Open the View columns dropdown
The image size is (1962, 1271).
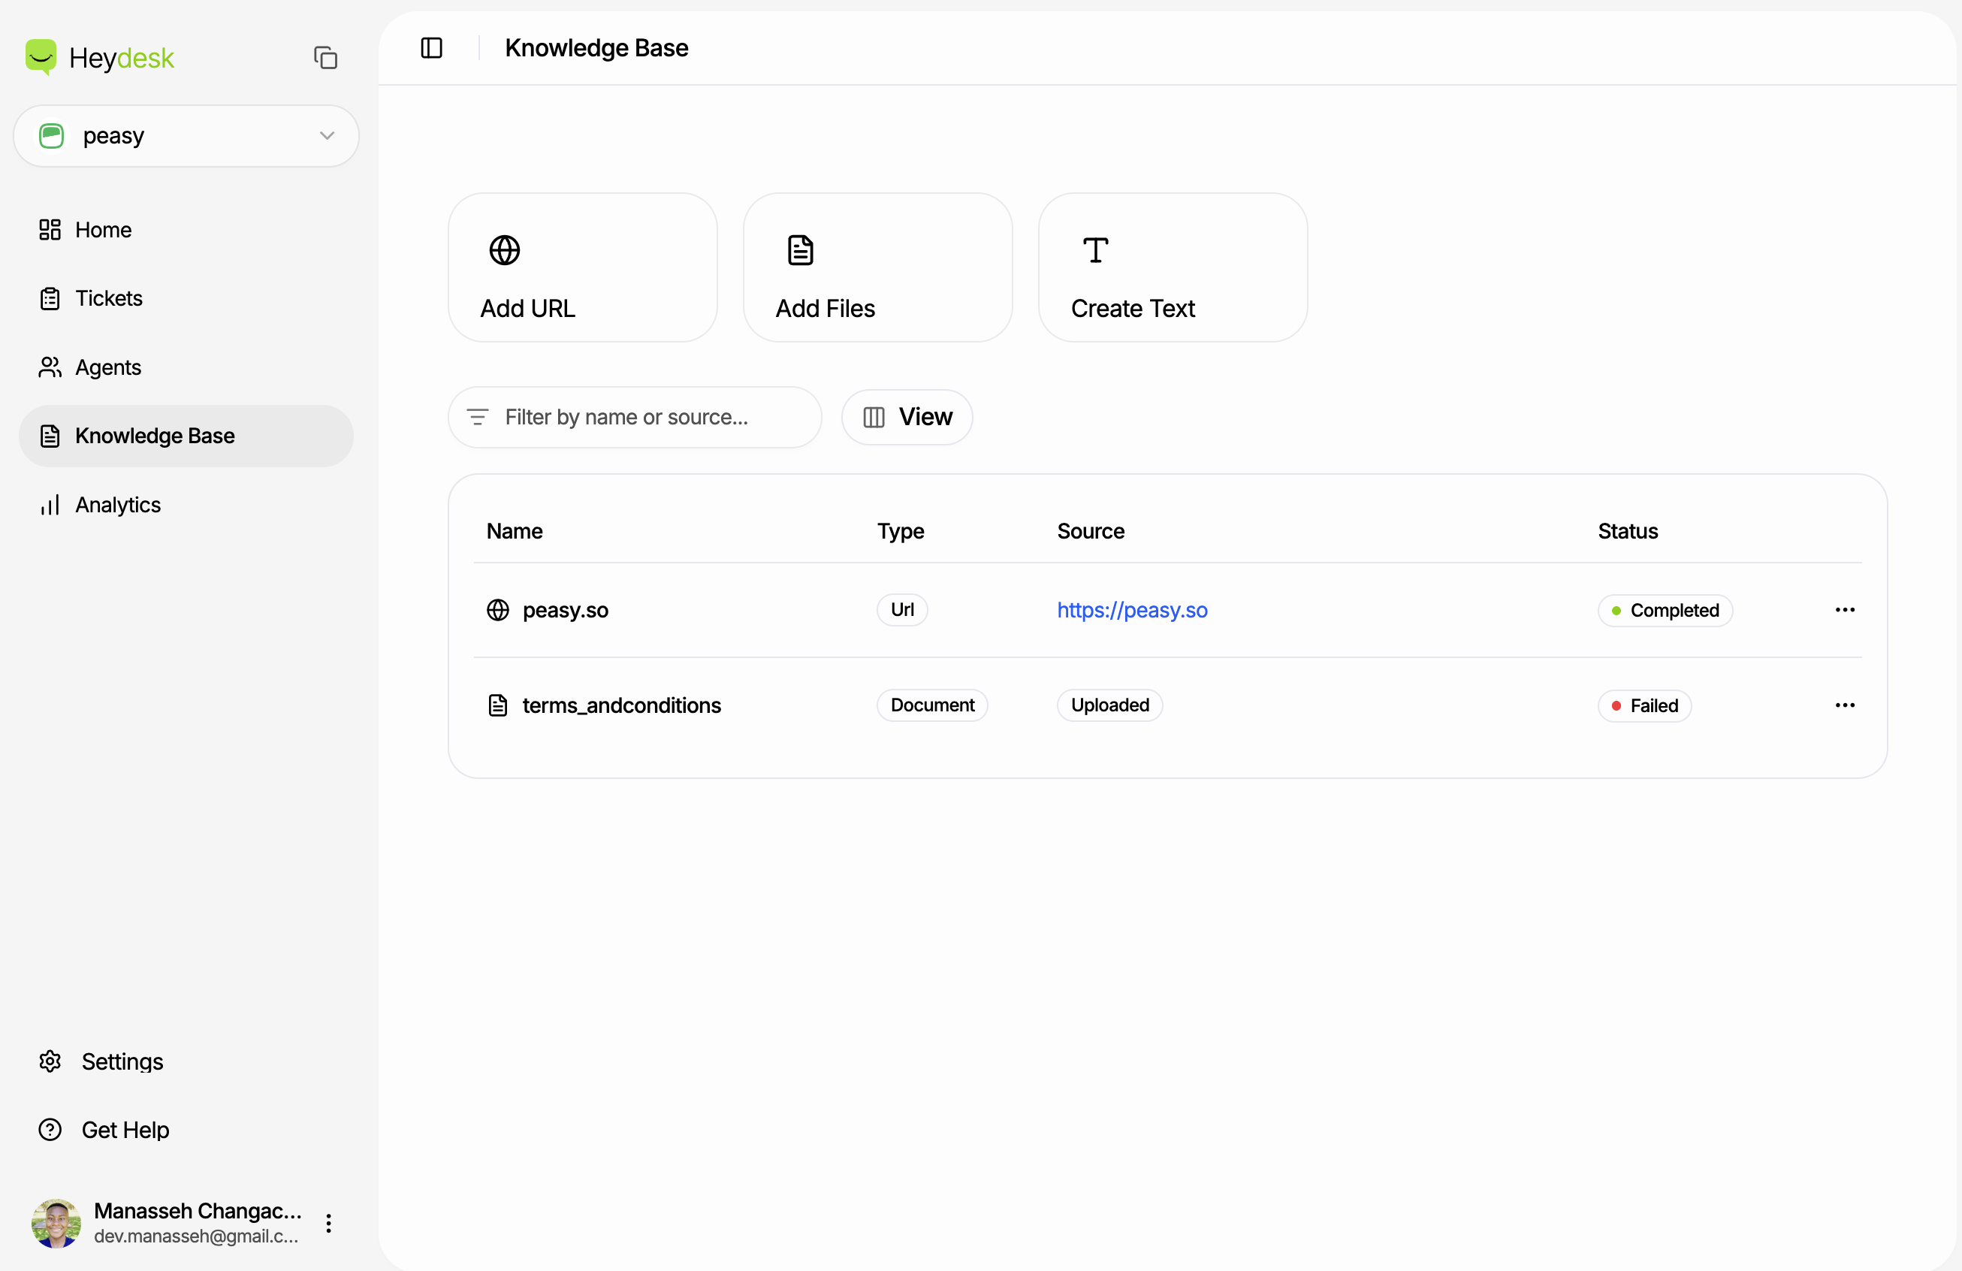[x=907, y=417]
